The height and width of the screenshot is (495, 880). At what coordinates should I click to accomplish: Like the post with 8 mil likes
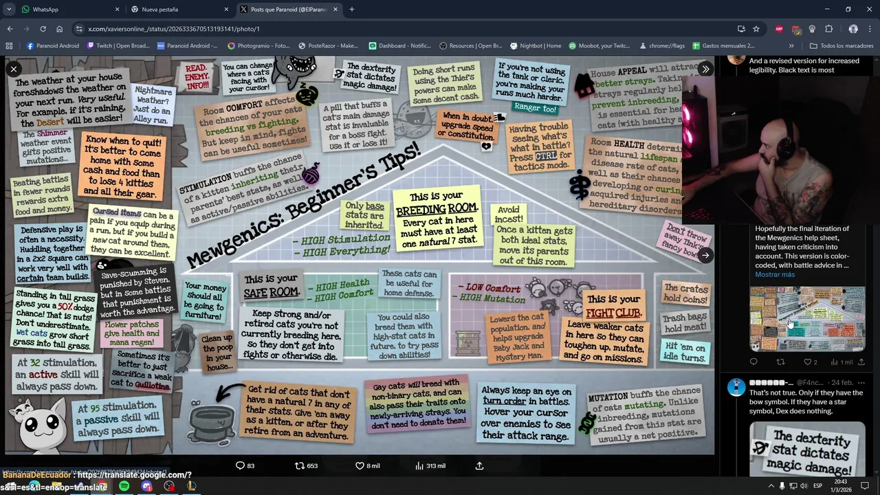tap(368, 465)
